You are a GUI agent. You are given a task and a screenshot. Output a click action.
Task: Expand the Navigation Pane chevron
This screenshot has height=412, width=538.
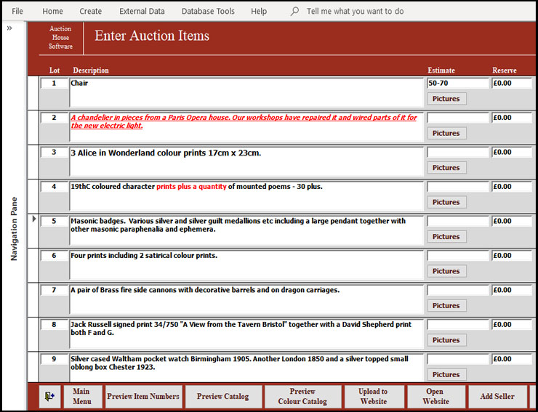9,28
